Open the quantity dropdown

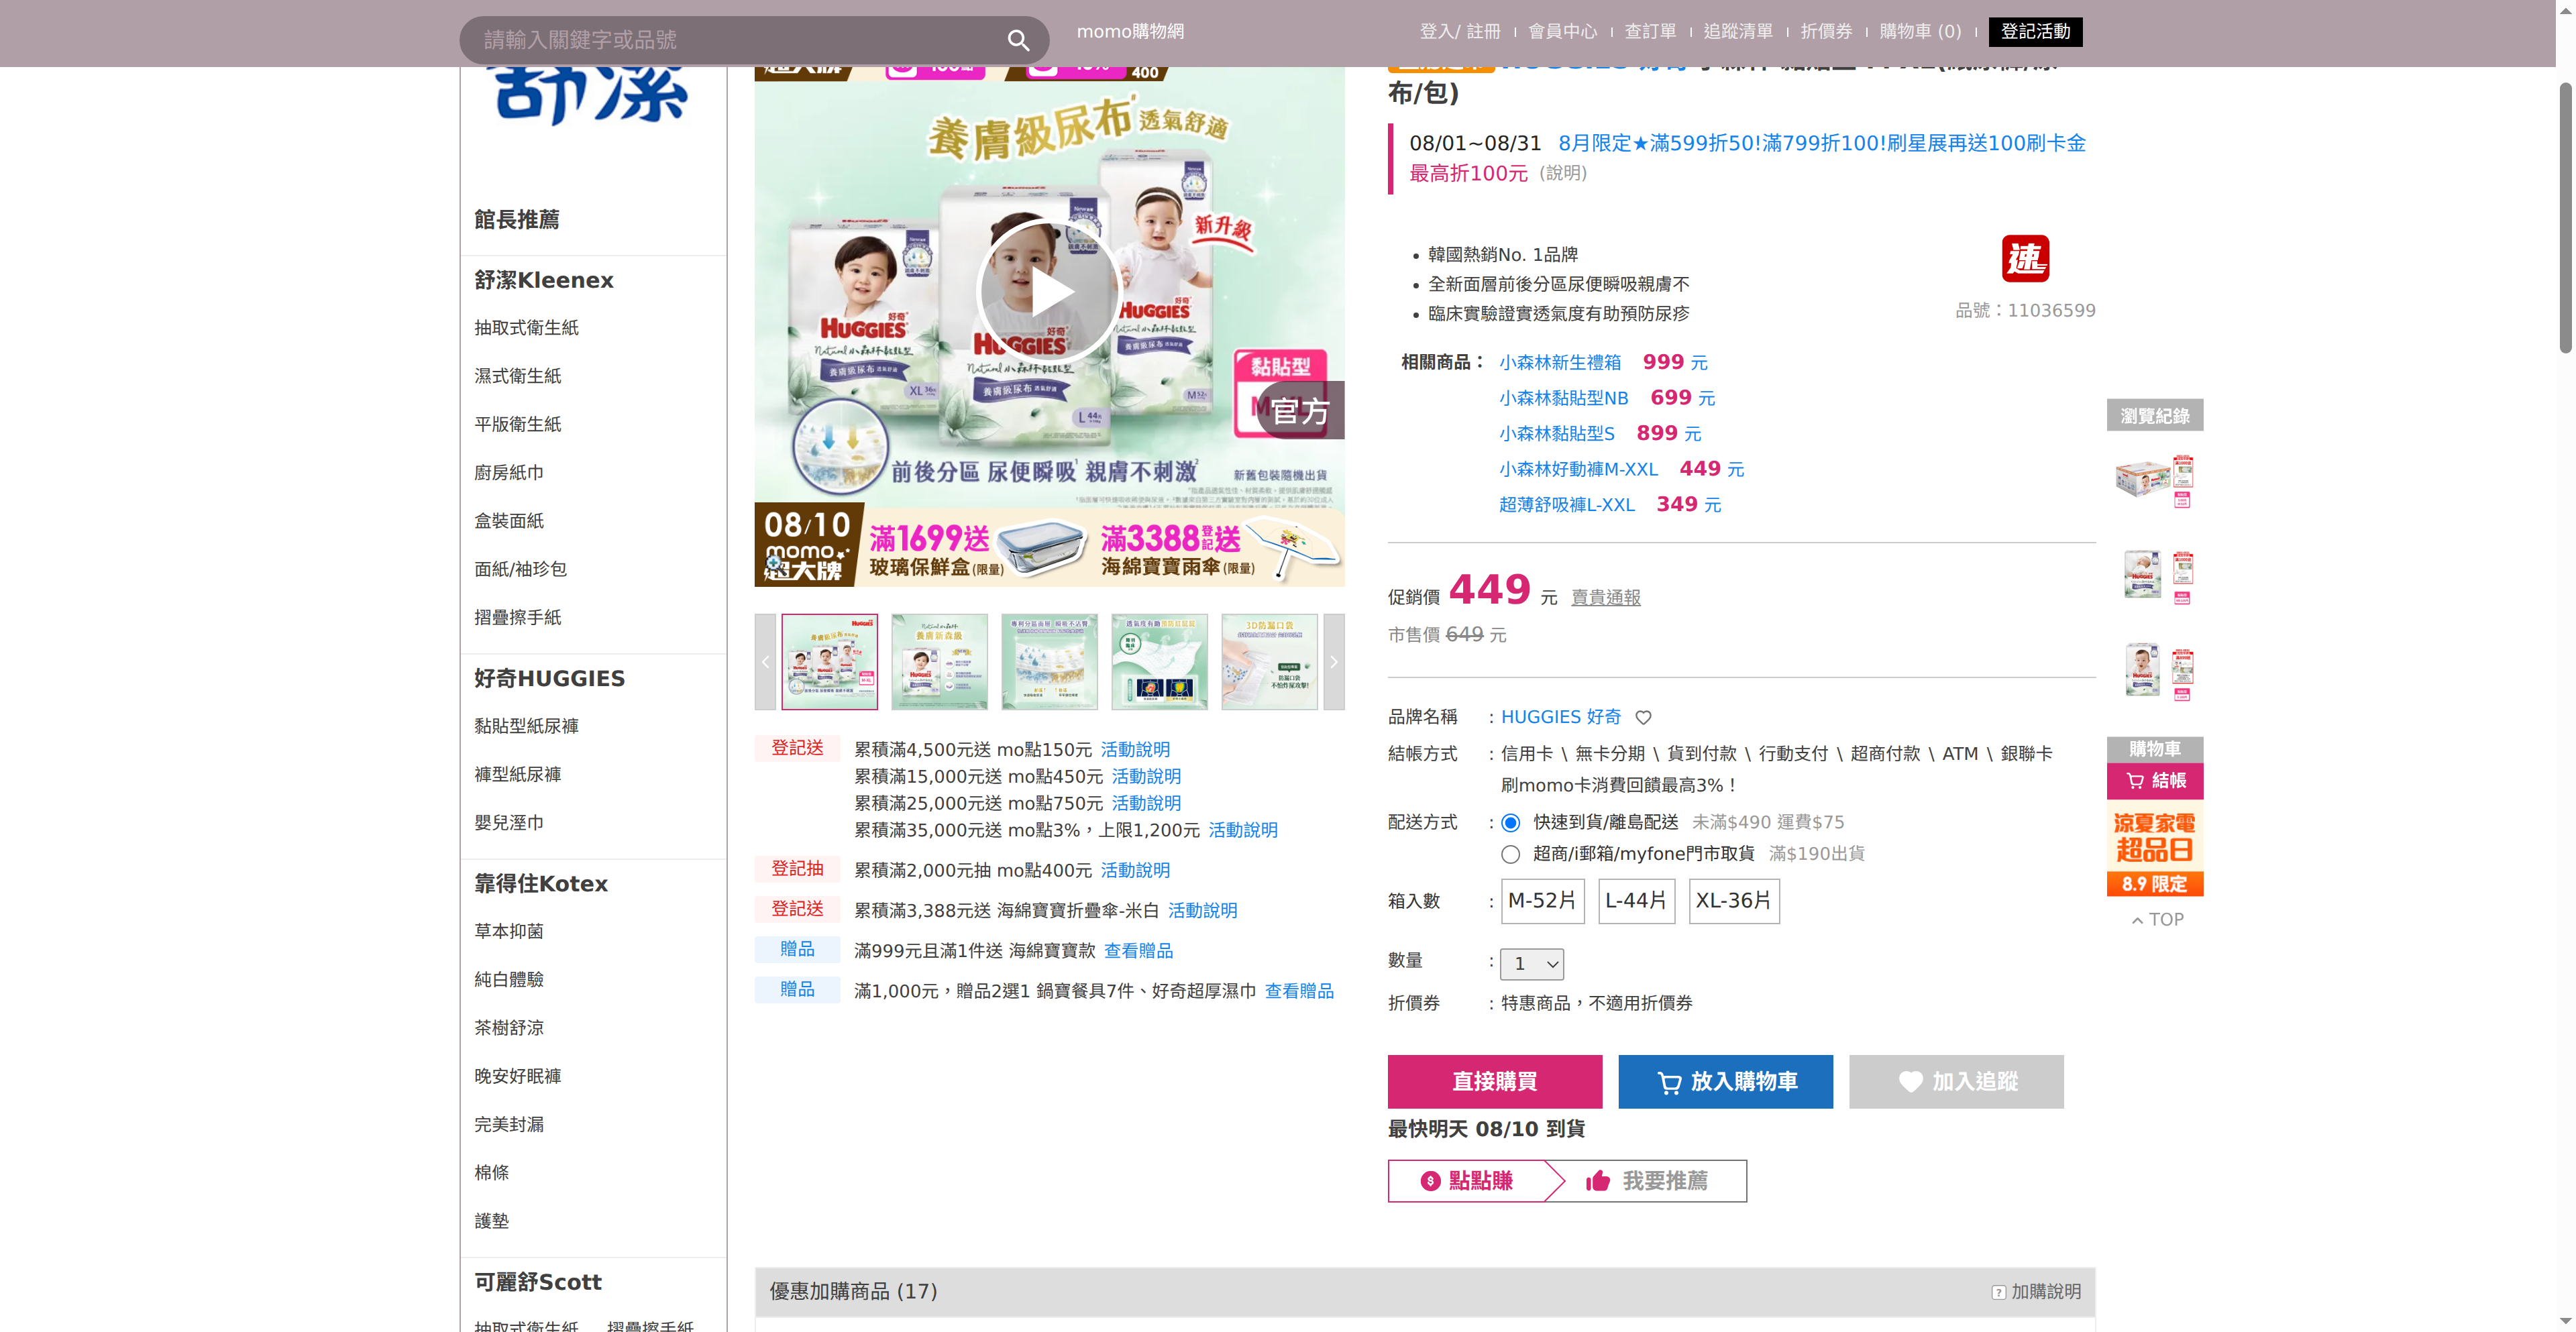pyautogui.click(x=1531, y=964)
